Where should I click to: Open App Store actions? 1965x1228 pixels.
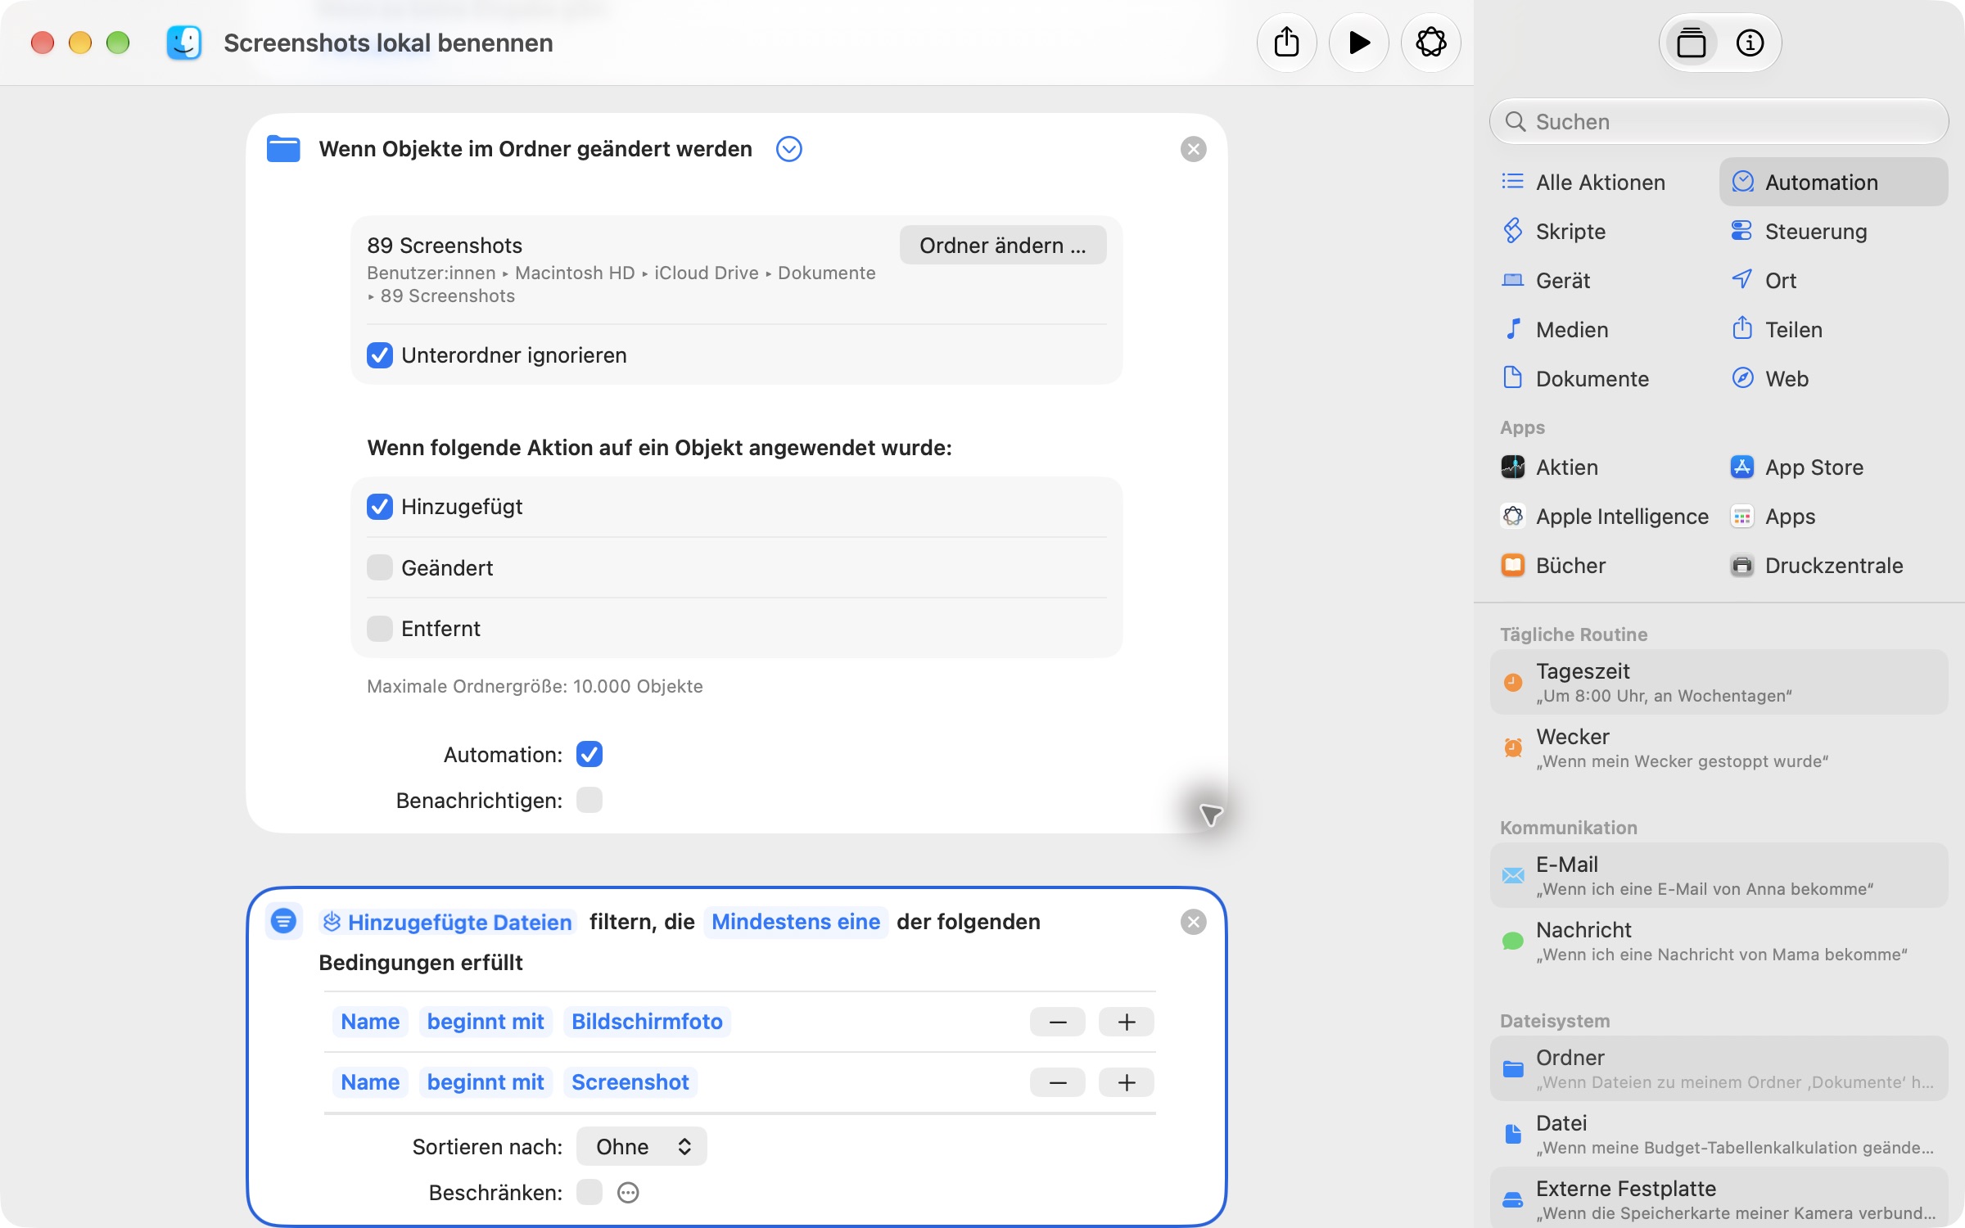pos(1797,467)
